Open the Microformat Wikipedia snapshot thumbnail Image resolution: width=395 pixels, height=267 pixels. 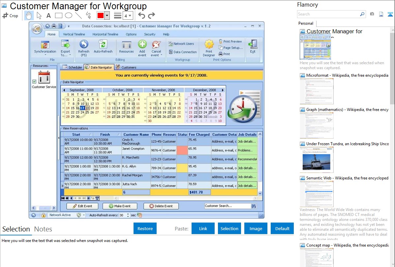tap(317, 91)
